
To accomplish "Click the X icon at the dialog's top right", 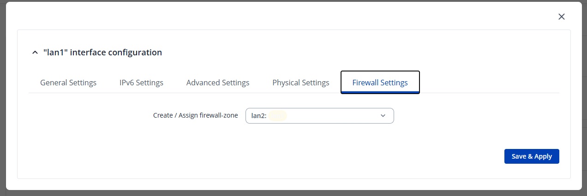I will tap(561, 17).
